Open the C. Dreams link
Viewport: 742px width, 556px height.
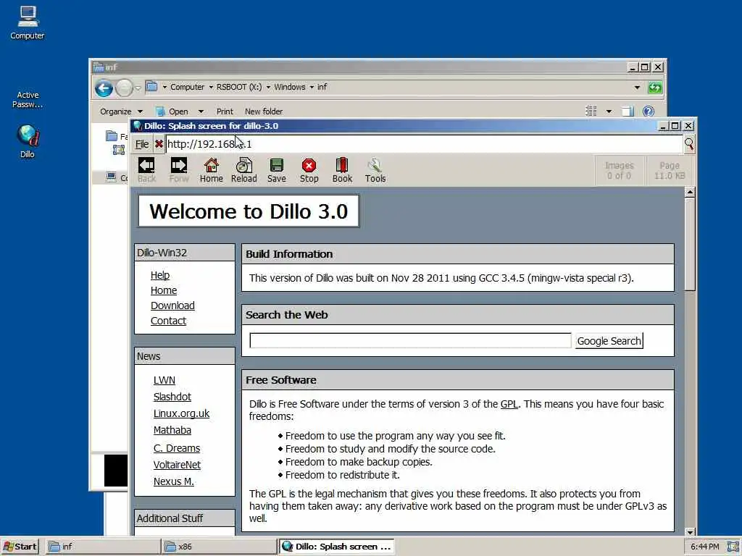pyautogui.click(x=177, y=448)
